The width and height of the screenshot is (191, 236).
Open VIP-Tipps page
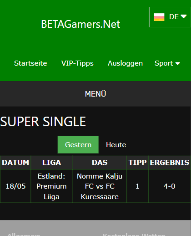click(77, 63)
